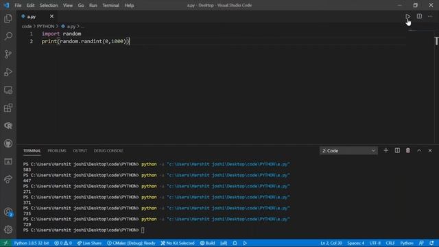Screen dimensions: 439x247
Task: Kill the terminal with trash icon
Action: [408, 151]
